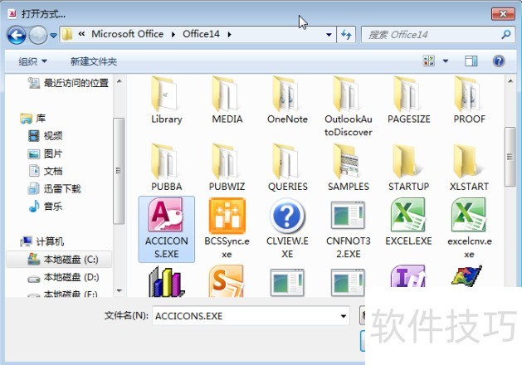Image resolution: width=522 pixels, height=365 pixels.
Task: Show hidden parent folders via « chevron
Action: coord(81,34)
